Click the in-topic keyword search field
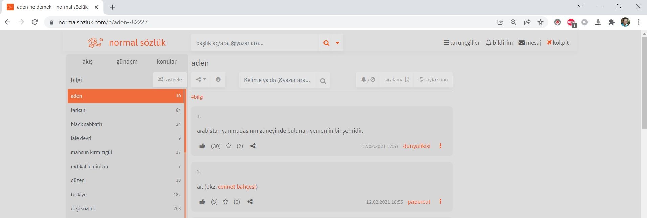 pos(277,80)
